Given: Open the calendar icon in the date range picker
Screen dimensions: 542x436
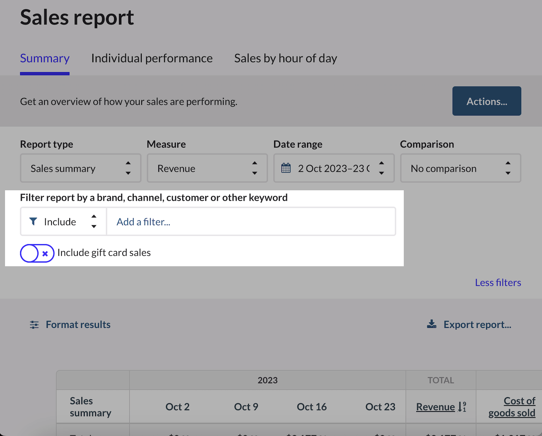Looking at the screenshot, I should pos(286,168).
